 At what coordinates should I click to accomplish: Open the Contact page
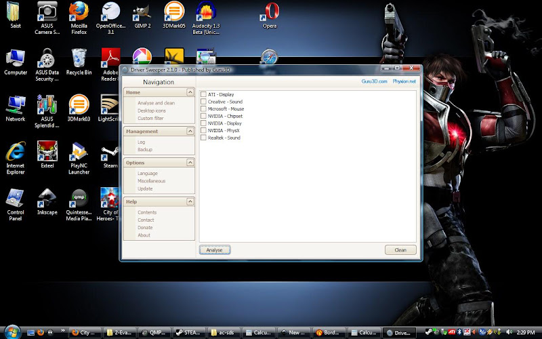[146, 220]
